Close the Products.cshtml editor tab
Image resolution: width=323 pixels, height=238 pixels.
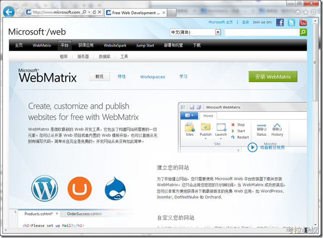point(57,214)
